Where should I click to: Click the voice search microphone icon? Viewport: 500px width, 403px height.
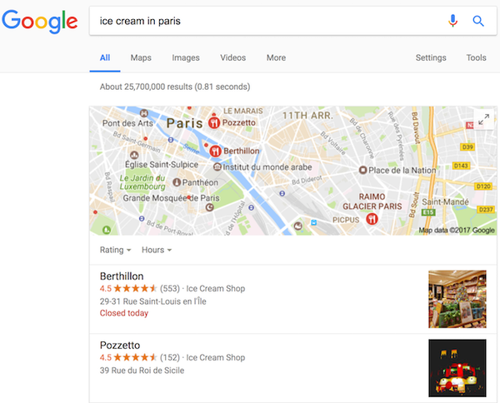[452, 21]
